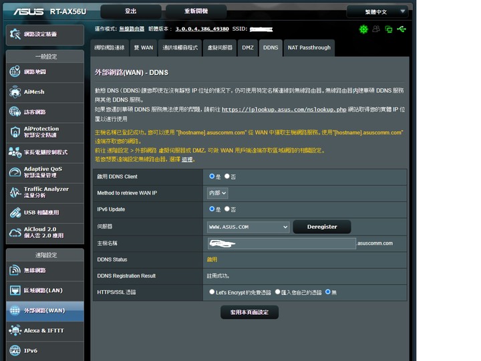
Task: Open AiProtection shield icon
Action: click(15, 132)
